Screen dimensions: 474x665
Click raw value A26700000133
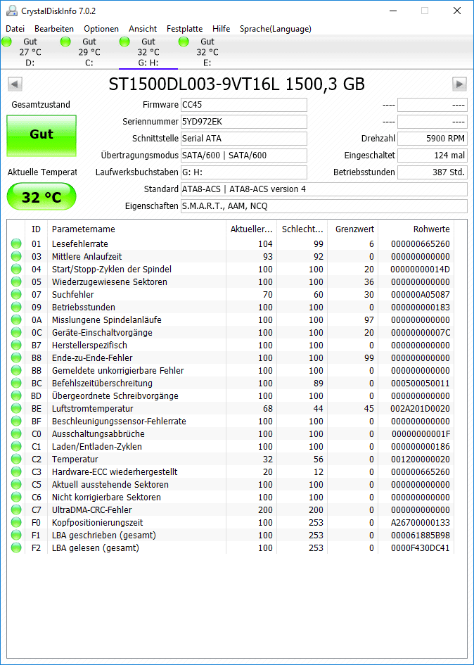420,522
